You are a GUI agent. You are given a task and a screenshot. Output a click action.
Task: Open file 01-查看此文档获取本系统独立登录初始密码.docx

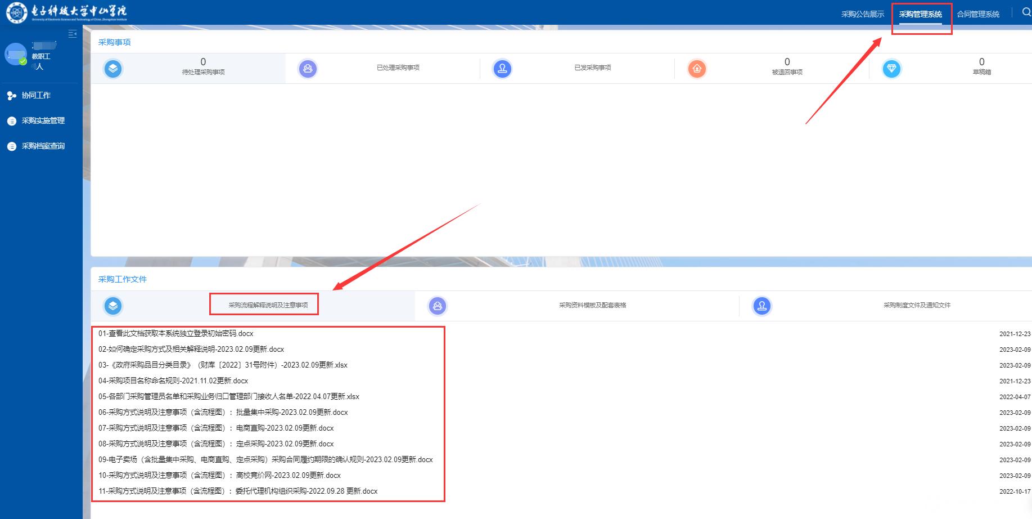pyautogui.click(x=176, y=334)
